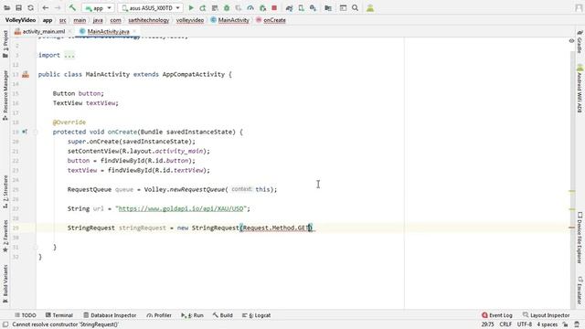The height and width of the screenshot is (329, 585).
Task: Close the MainActivity.java tab
Action: [x=134, y=32]
